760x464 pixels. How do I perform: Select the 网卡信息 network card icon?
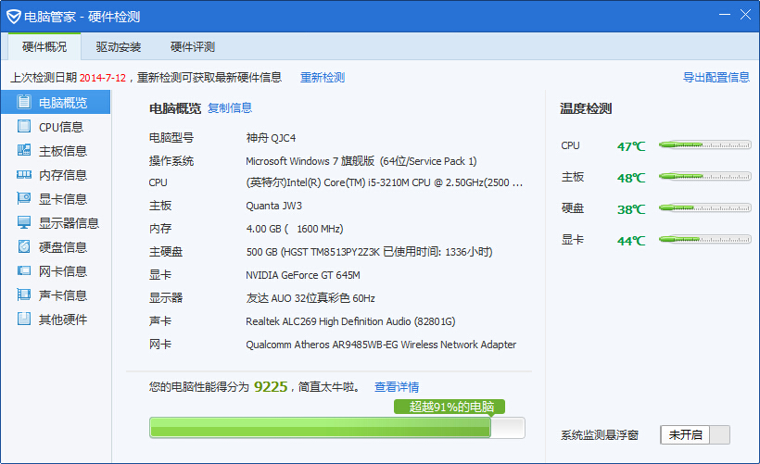[24, 270]
